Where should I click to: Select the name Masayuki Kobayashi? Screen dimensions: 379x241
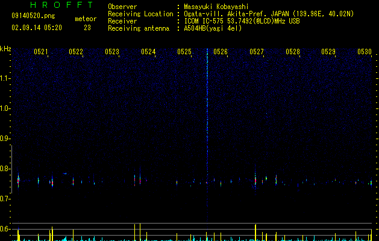pos(216,7)
